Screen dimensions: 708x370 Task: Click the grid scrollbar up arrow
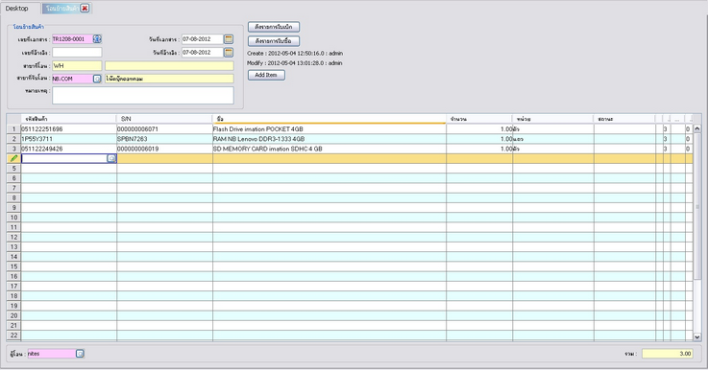point(697,128)
